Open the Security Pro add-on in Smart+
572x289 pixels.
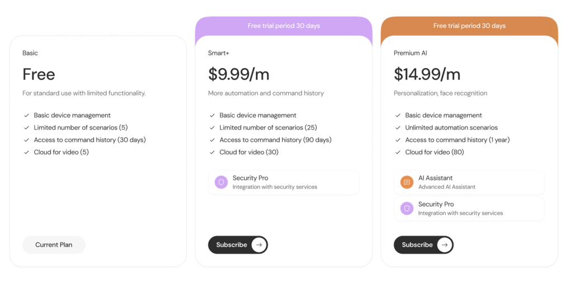pos(284,182)
